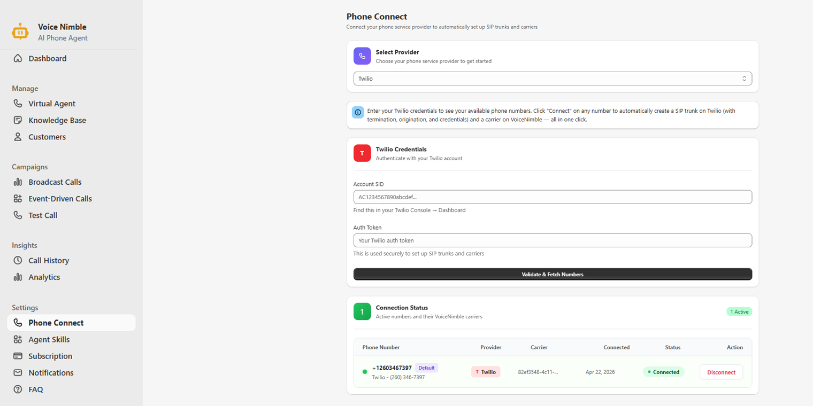Viewport: 813px width, 406px height.
Task: Open Customers in sidebar
Action: coord(71,137)
